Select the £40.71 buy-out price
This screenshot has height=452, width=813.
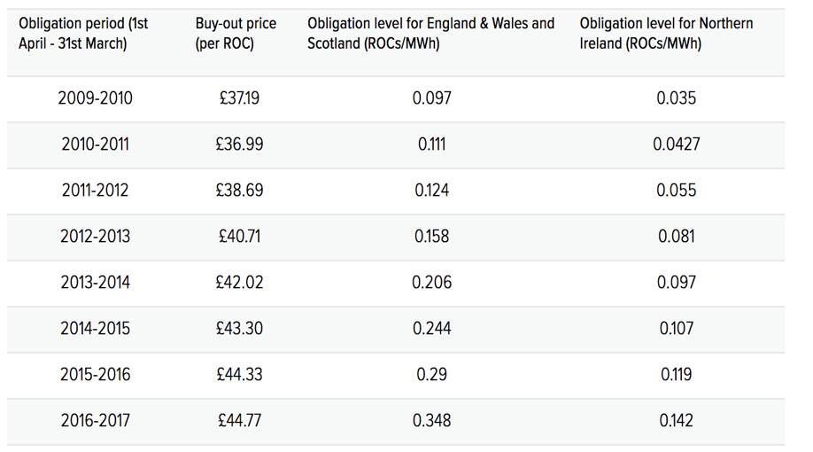239,236
